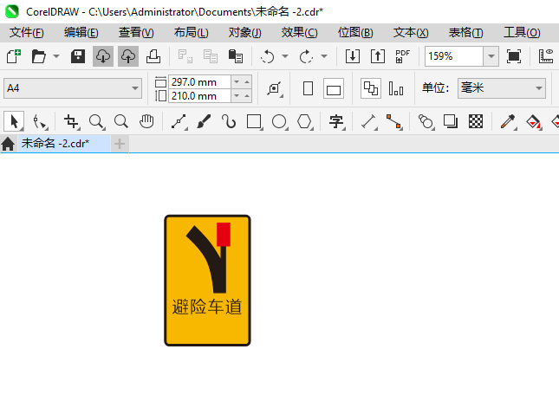Create a new document icon
Viewport: 559px width, 401px height.
point(14,56)
